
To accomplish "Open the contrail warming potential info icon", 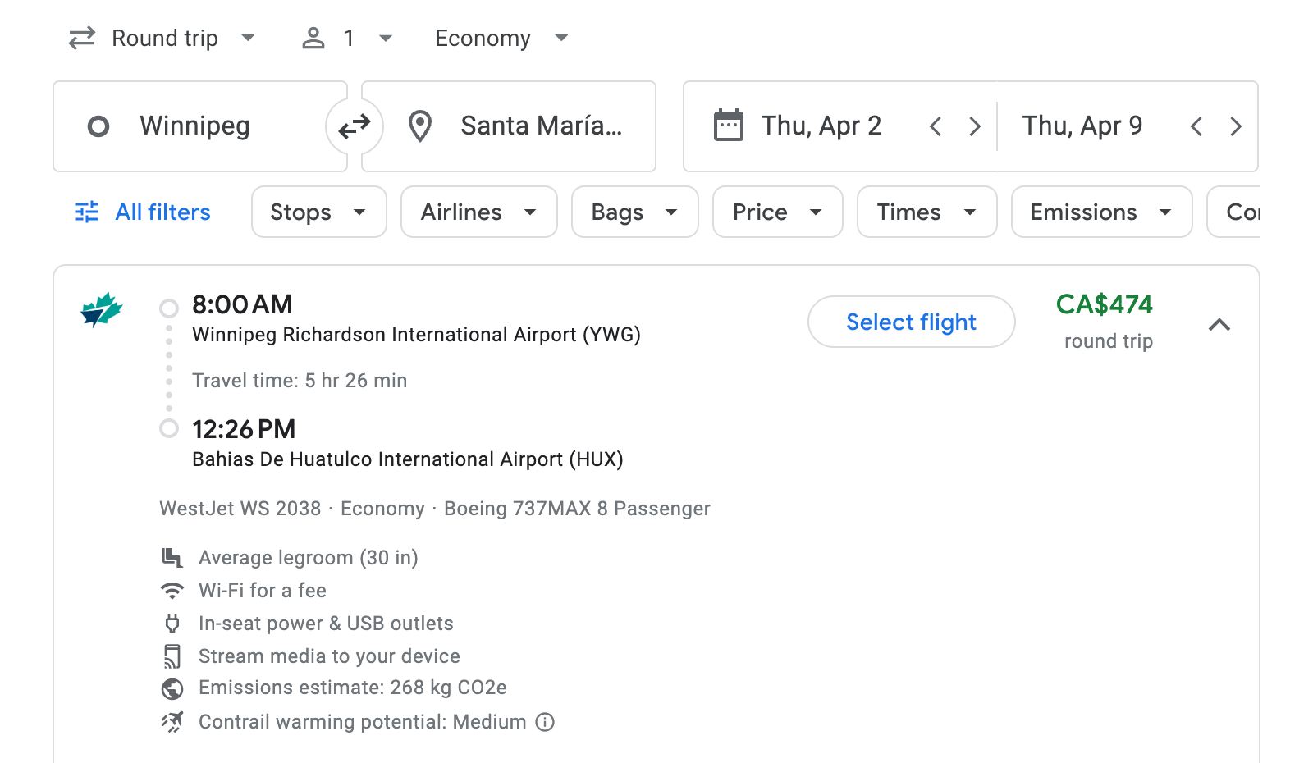I will [544, 722].
